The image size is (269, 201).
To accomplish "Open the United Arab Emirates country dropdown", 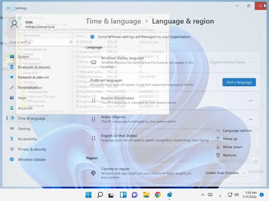I will click(x=225, y=173).
